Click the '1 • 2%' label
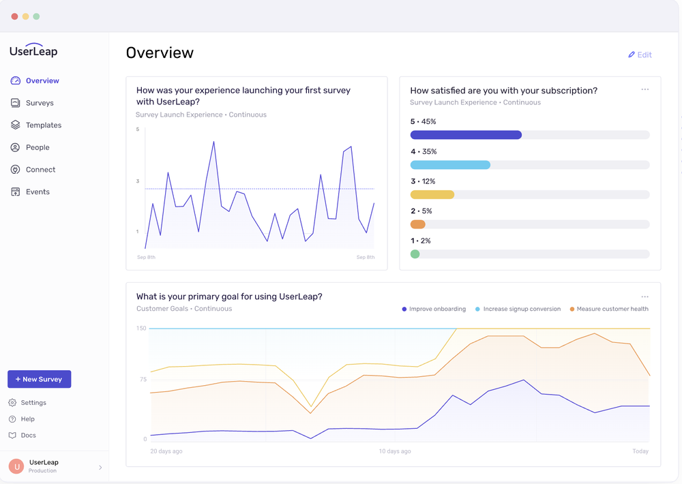 click(x=420, y=241)
